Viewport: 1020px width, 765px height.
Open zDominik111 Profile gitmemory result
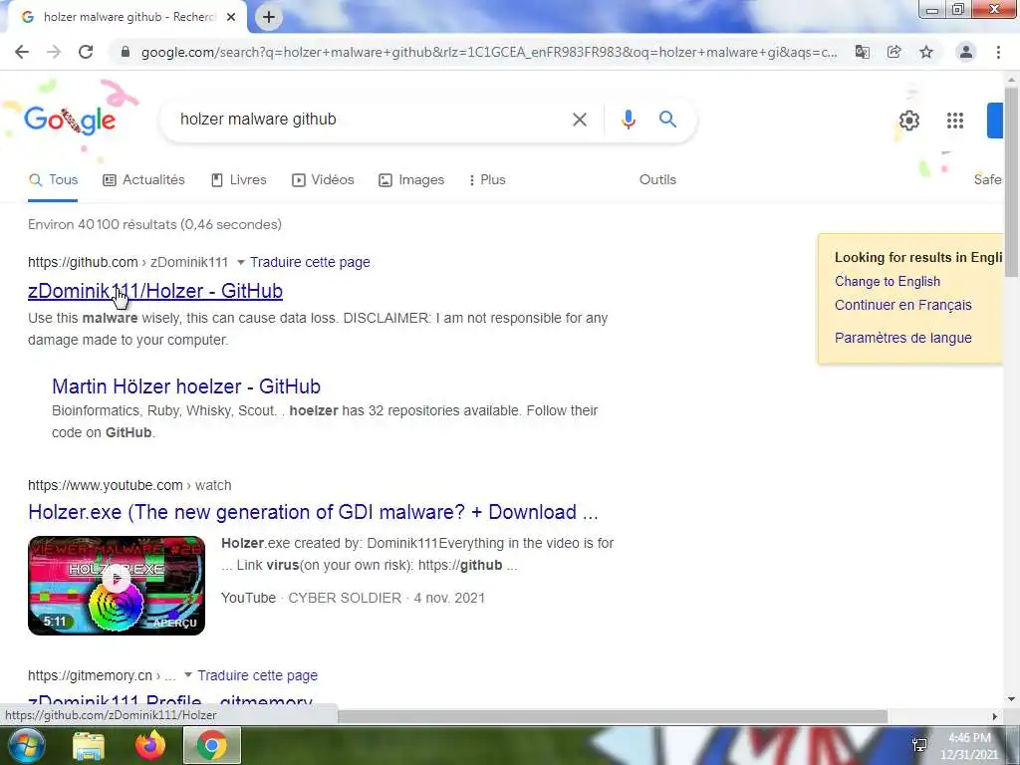[x=169, y=701]
